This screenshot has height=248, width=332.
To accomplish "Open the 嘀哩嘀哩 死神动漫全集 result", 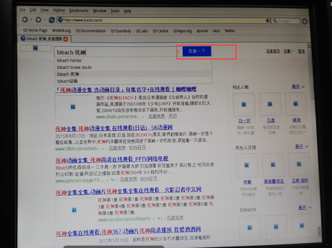I will pyautogui.click(x=126, y=90).
